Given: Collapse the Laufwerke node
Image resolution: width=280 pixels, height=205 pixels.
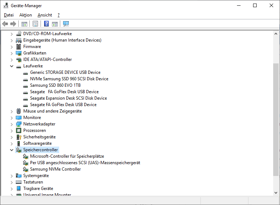Looking at the screenshot, I should [x=11, y=66].
